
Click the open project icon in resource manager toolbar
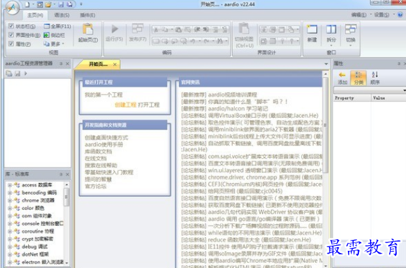coord(9,74)
